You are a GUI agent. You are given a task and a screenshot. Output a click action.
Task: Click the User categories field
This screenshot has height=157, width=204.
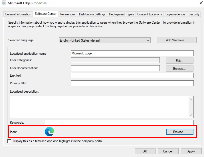coord(115,60)
